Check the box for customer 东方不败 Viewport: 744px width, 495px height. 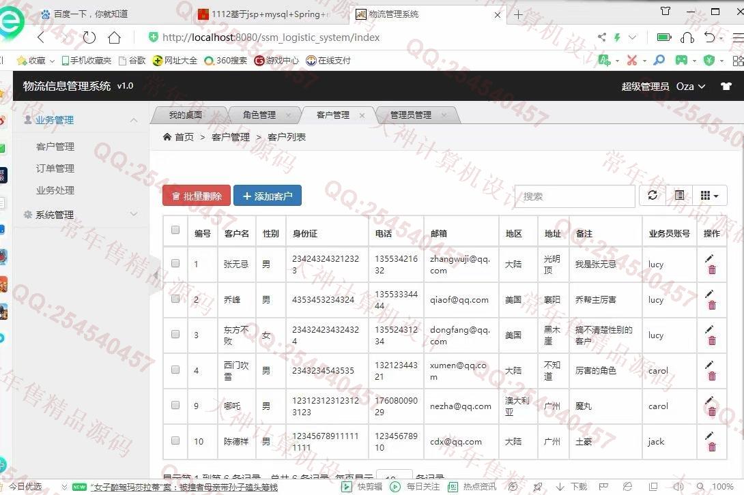tap(175, 334)
